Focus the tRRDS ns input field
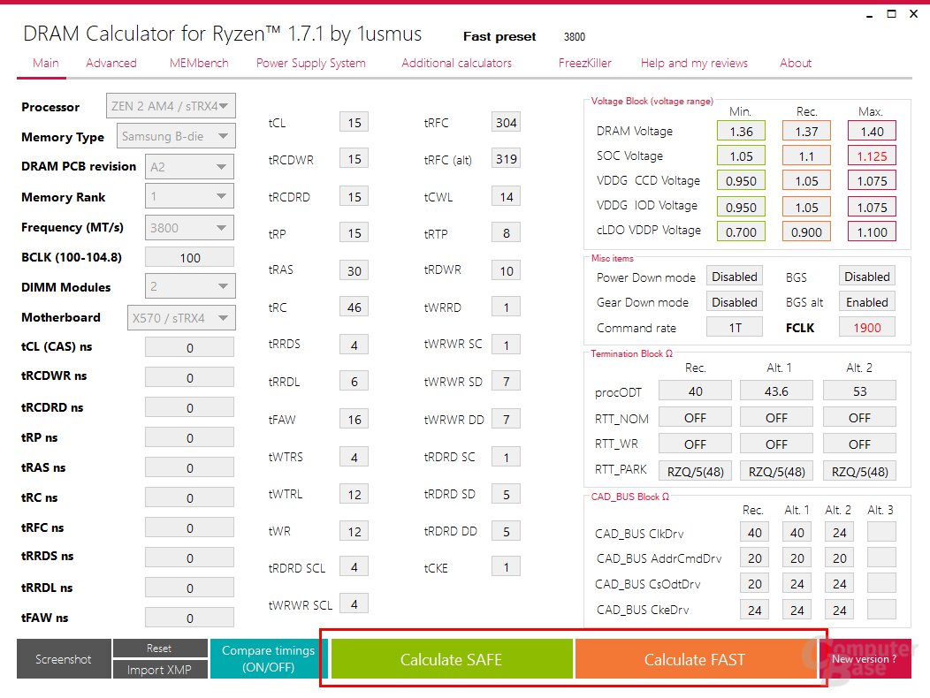The height and width of the screenshot is (698, 930). pos(190,558)
